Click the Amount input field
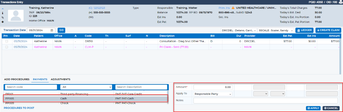The width and height of the screenshot is (343, 112). (x=213, y=87)
